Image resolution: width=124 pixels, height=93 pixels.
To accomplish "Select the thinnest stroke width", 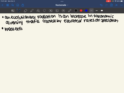I will 91,11.
